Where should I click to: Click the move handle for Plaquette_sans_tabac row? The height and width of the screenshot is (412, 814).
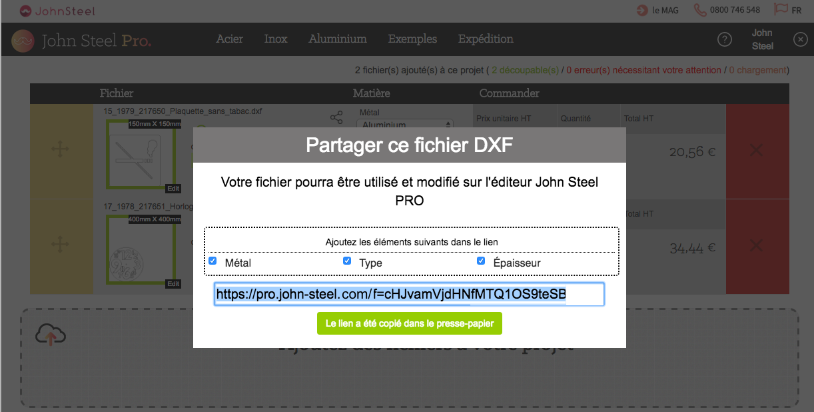coord(61,150)
